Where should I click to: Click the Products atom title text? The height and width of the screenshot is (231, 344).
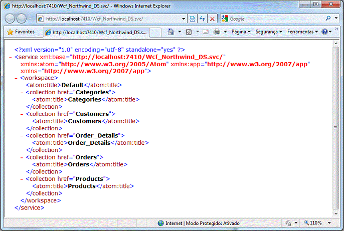point(82,186)
